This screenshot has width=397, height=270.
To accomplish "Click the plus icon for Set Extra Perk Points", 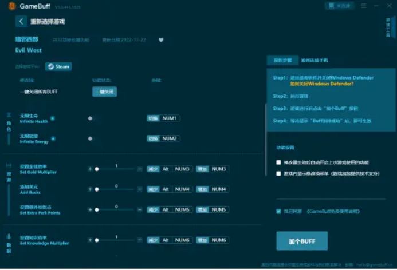I will [90, 209].
